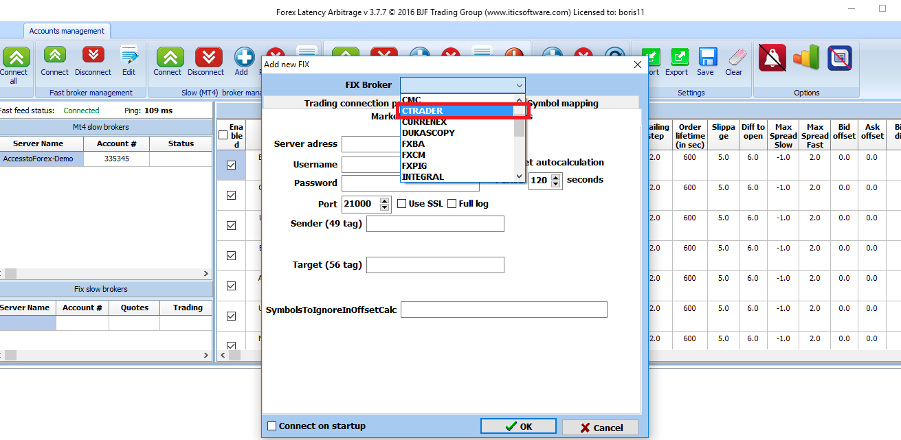This screenshot has height=440, width=901.
Task: Click into the Password field
Action: click(x=410, y=183)
